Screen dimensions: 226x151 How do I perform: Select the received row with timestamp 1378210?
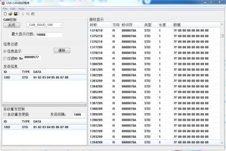tap(154, 53)
